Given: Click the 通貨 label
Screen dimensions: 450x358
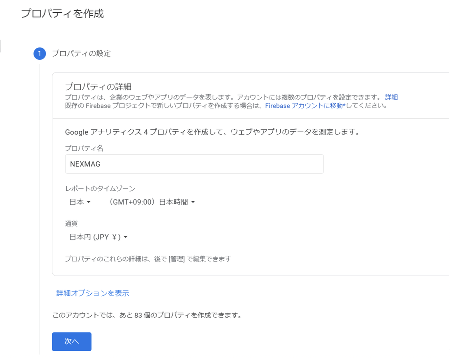Looking at the screenshot, I should tap(71, 224).
